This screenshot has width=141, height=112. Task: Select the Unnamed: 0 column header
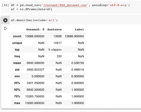click(x=35, y=30)
